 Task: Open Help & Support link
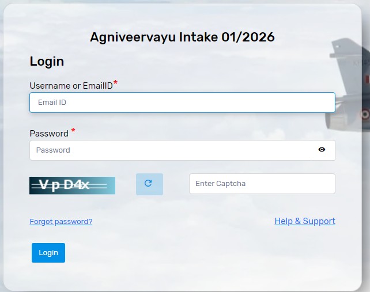coord(305,221)
